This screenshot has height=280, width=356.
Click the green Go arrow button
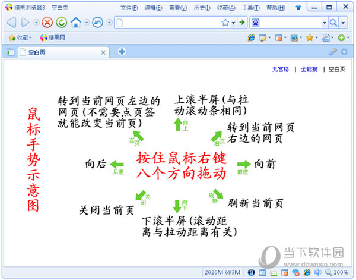click(x=242, y=22)
